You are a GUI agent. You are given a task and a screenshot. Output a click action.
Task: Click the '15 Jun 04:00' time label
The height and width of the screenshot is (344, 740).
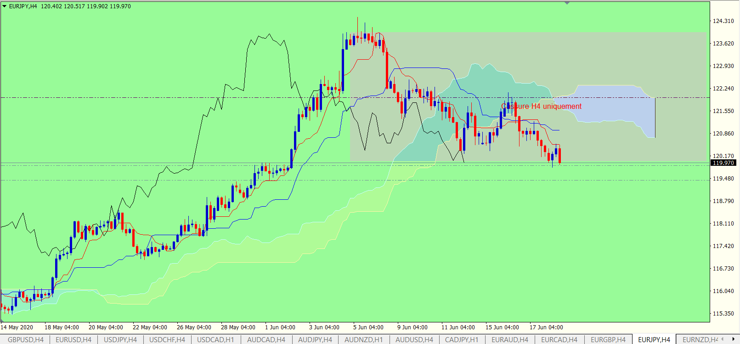pyautogui.click(x=502, y=327)
